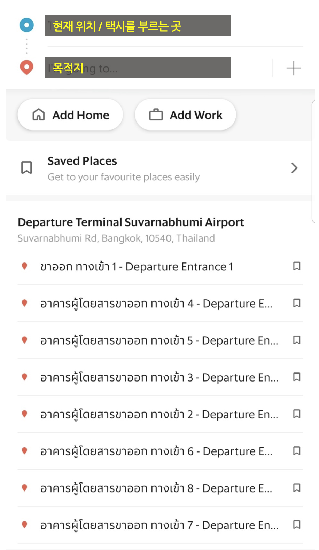This screenshot has width=319, height=550.
Task: Click the Saved Places bookmark icon
Action: (27, 167)
